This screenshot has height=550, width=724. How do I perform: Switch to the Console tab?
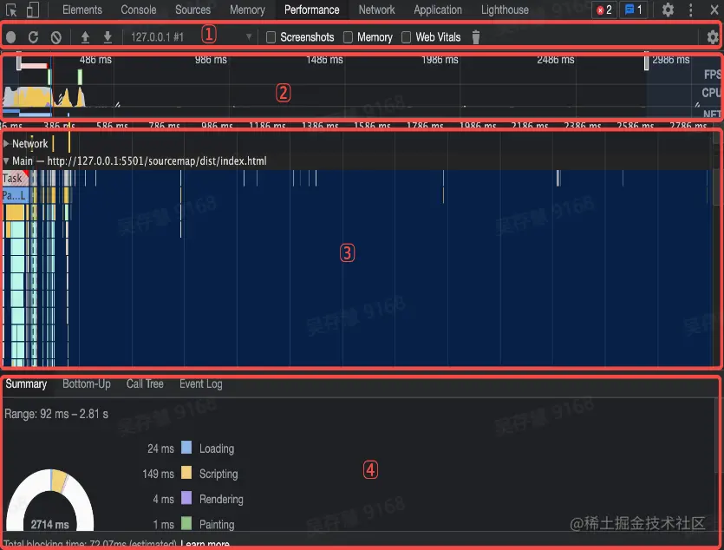139,10
